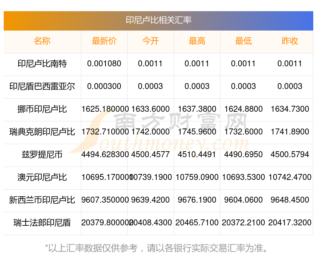Select the high value 1637.3800
This screenshot has width=317, height=260.
(197, 109)
